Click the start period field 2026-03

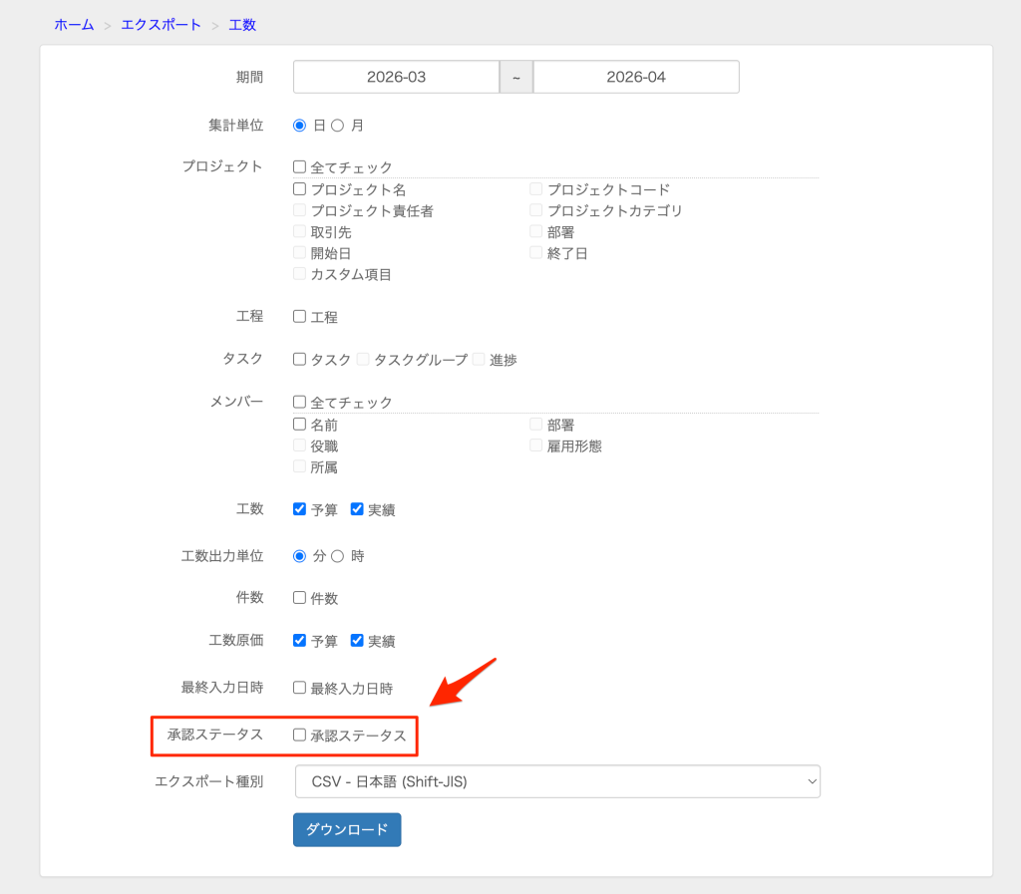pos(396,77)
